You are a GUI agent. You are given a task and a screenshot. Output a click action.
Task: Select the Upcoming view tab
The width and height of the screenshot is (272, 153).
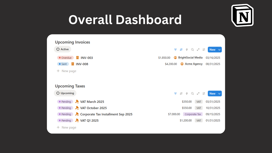pos(65,93)
